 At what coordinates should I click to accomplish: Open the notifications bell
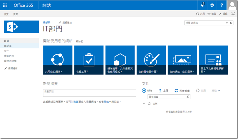tap(202, 5)
